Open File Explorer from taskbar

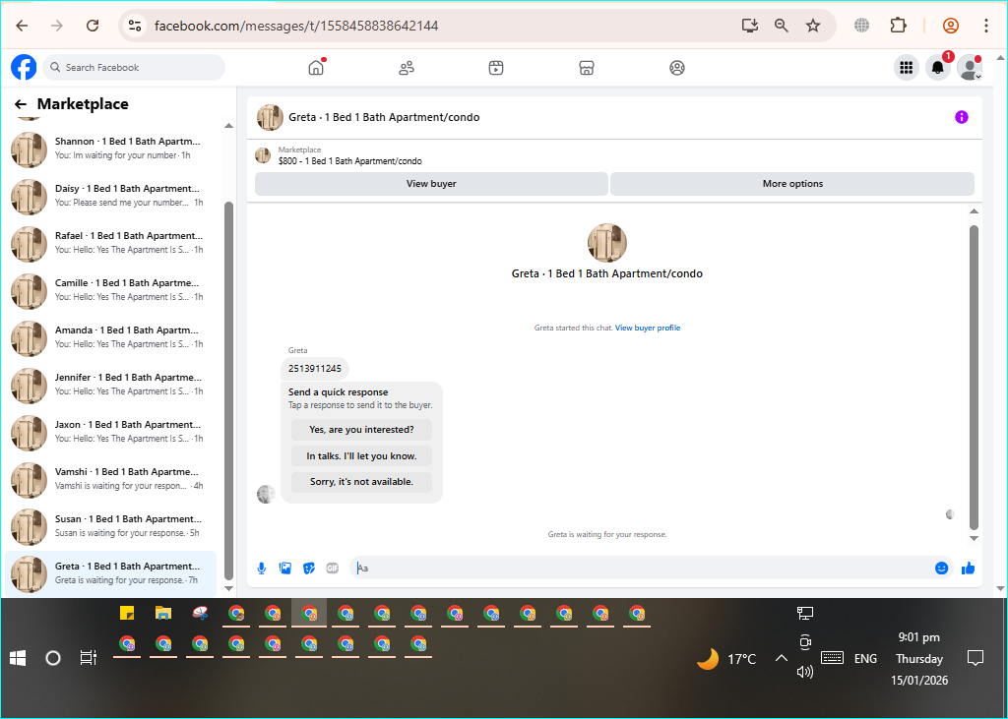163,613
